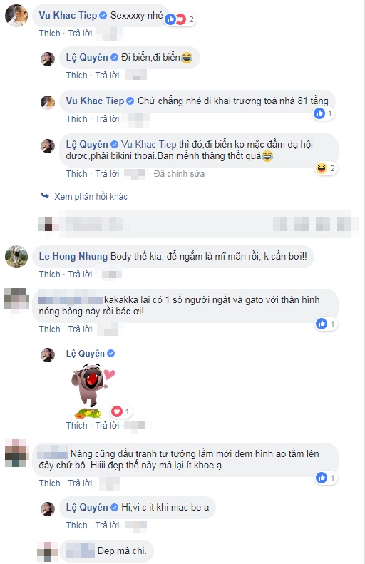Click the like count icon under the '81 tầng' comment
This screenshot has height=564, width=365.
(319, 113)
